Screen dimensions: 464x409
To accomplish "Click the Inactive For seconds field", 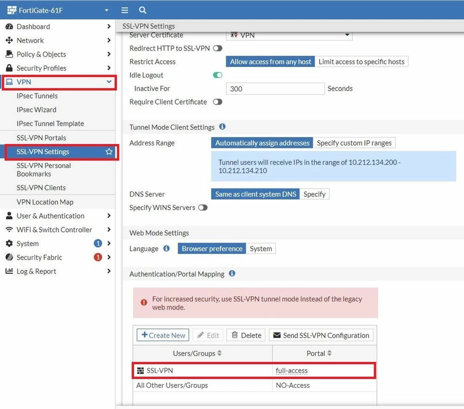I will pyautogui.click(x=275, y=88).
